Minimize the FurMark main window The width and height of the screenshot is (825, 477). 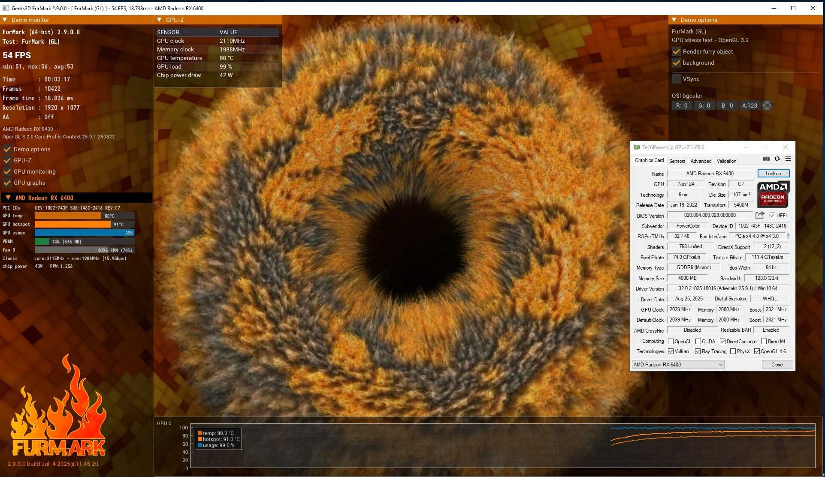(x=774, y=8)
